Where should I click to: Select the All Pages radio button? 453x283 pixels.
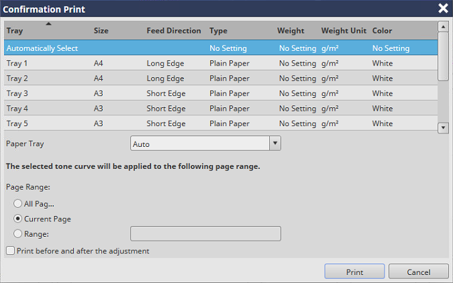coord(17,203)
